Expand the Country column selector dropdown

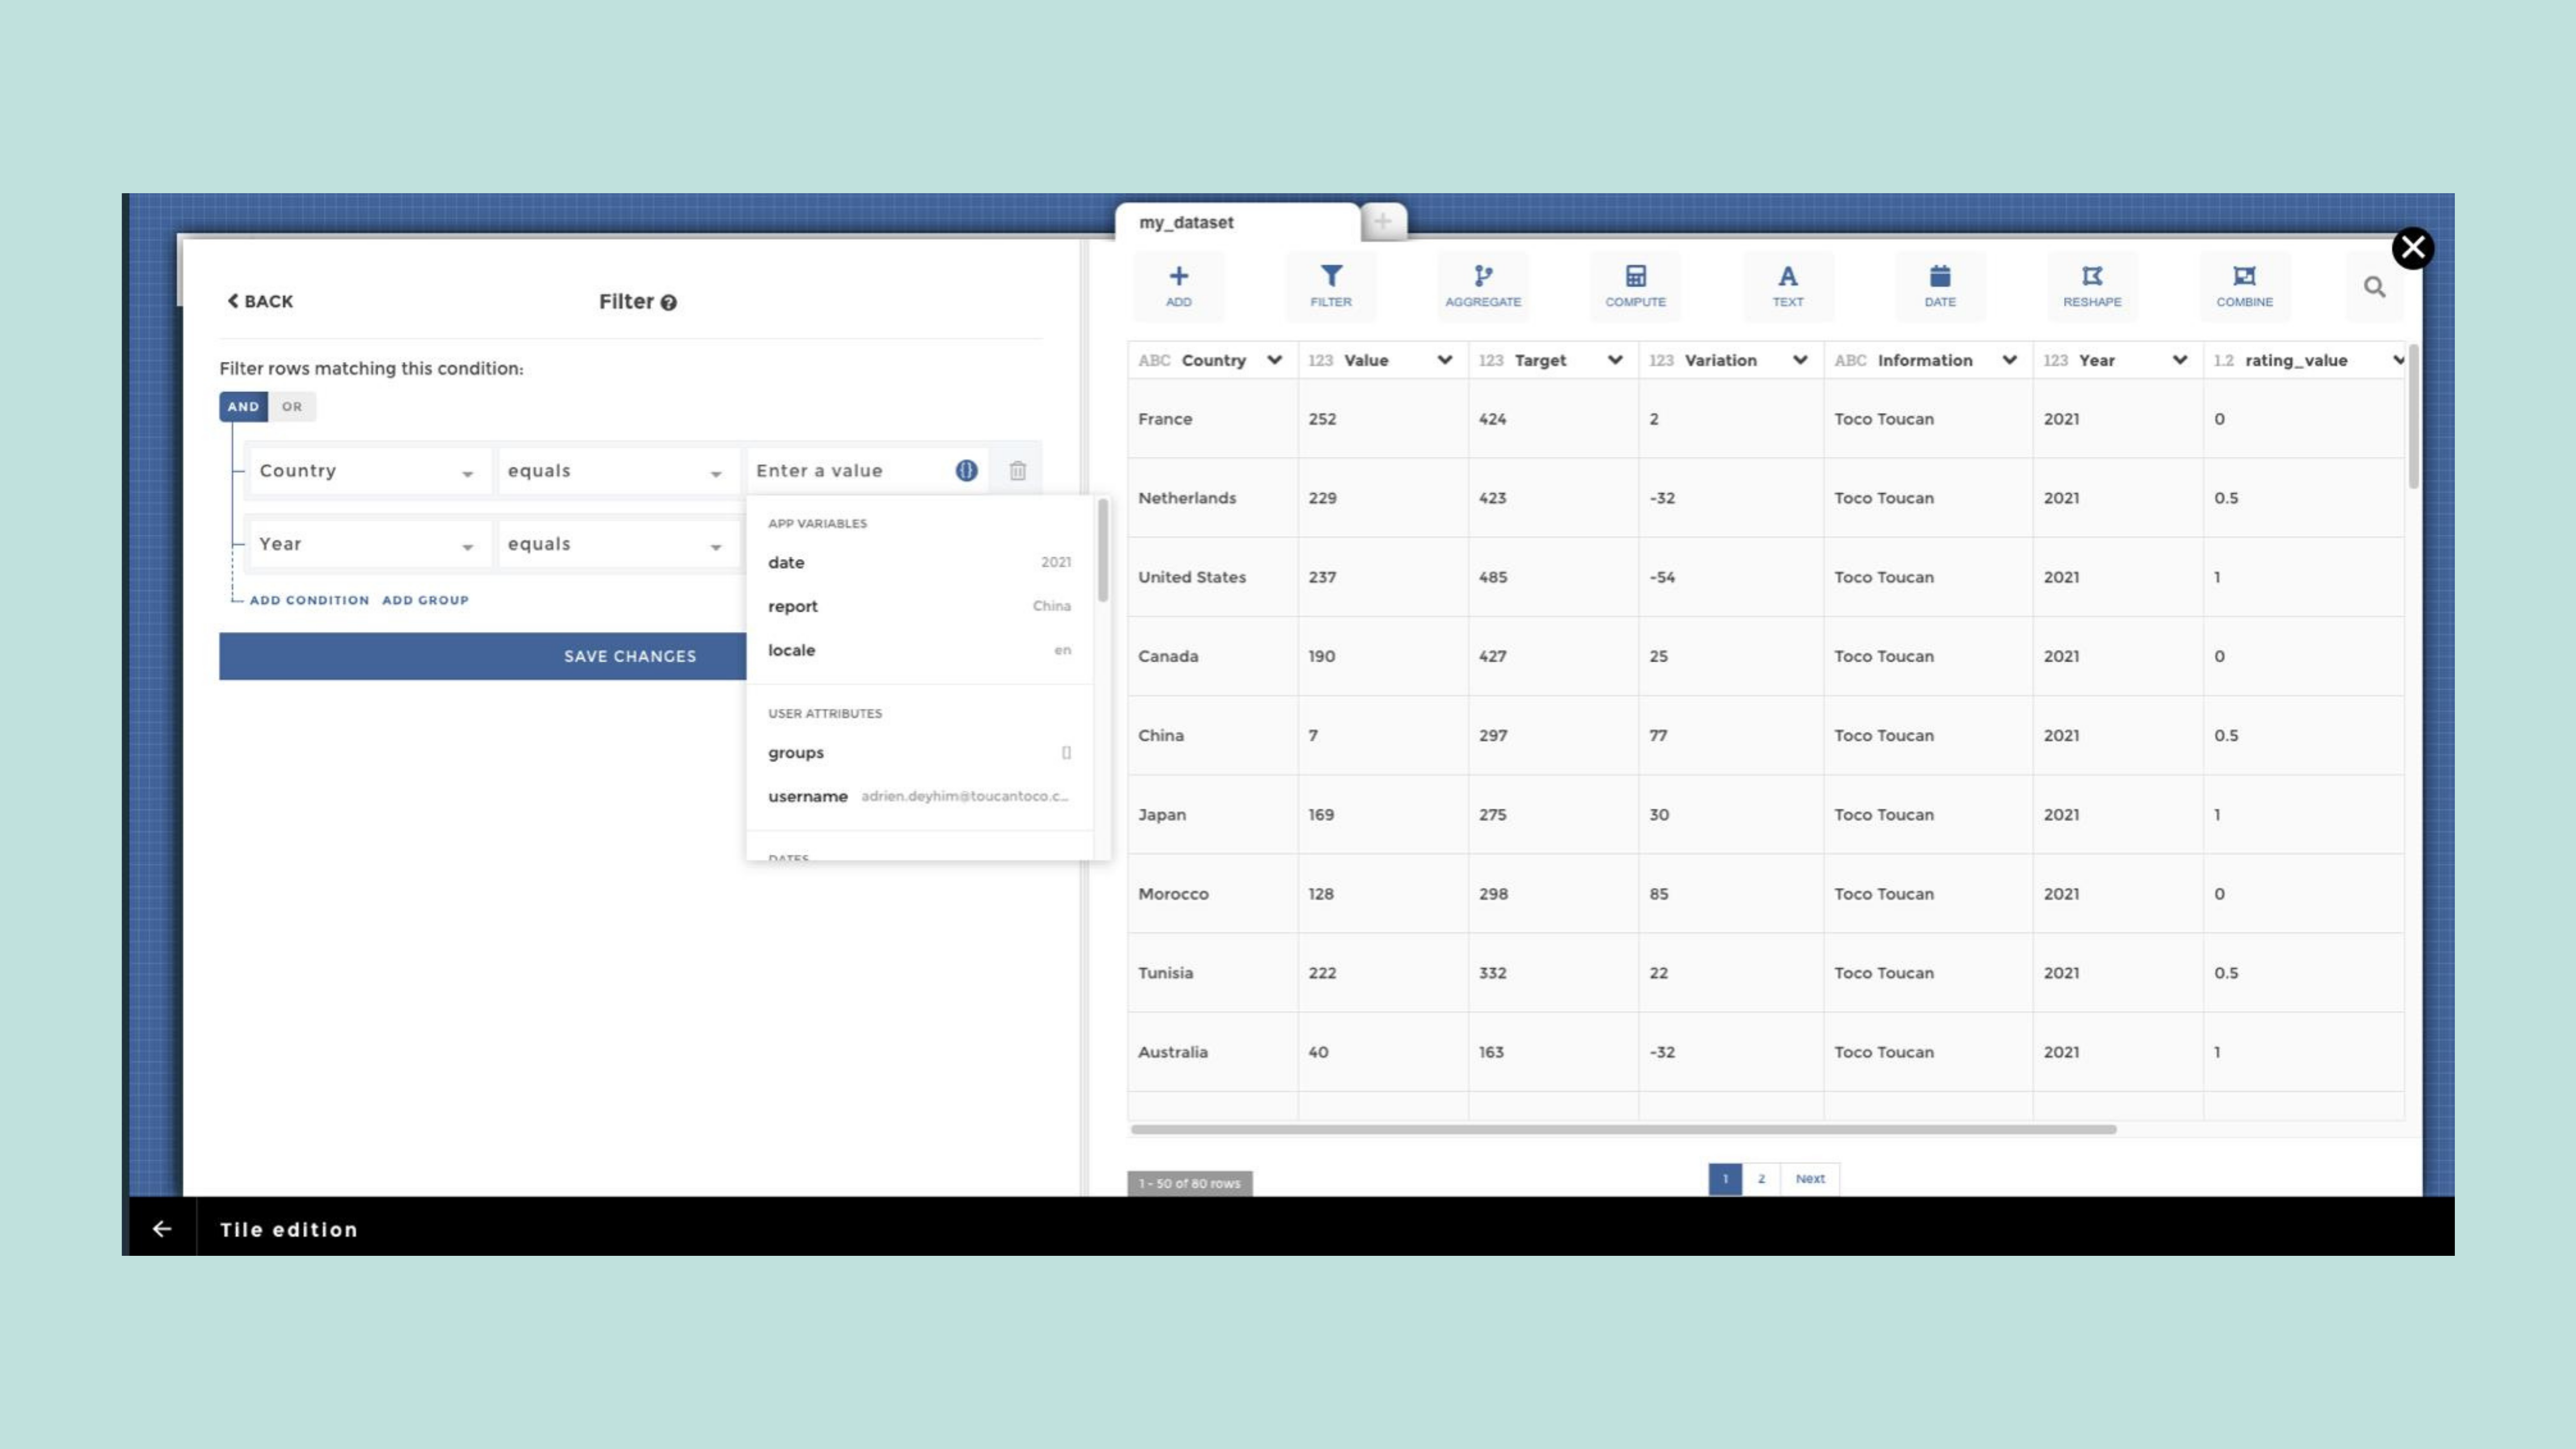coord(366,471)
